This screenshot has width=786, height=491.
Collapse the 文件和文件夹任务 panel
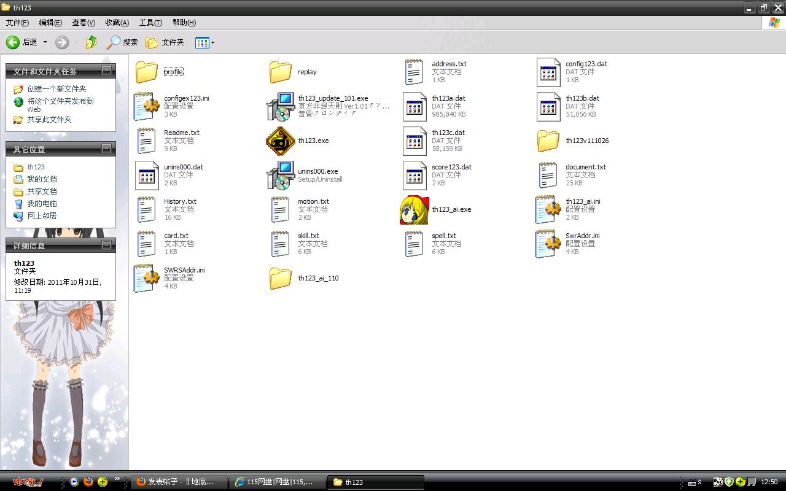pyautogui.click(x=106, y=71)
